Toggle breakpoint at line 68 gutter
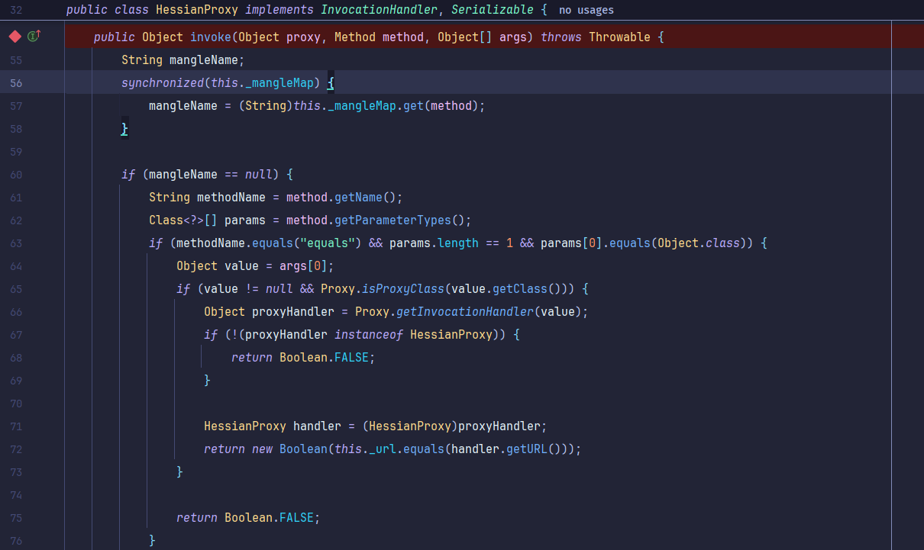The width and height of the screenshot is (924, 550). pos(16,358)
